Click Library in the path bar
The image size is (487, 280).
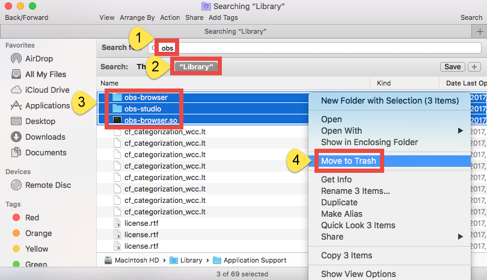coord(186,260)
